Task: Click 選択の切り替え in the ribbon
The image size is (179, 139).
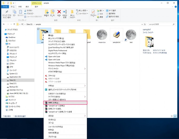Action: (113, 17)
